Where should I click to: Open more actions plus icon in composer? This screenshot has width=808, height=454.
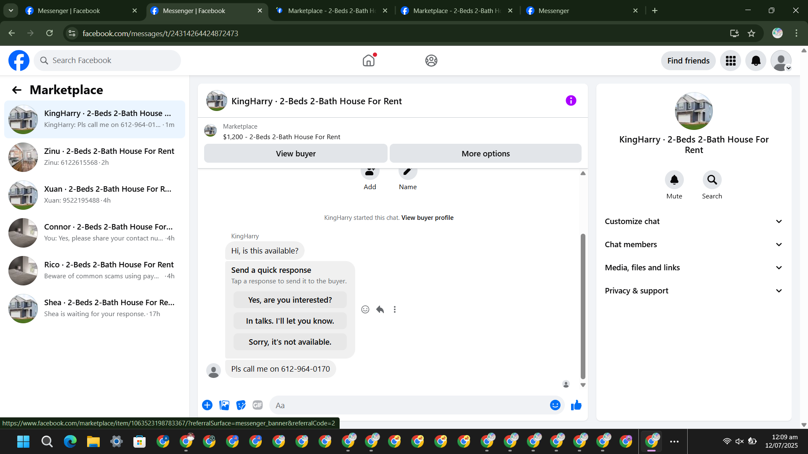[x=207, y=405]
